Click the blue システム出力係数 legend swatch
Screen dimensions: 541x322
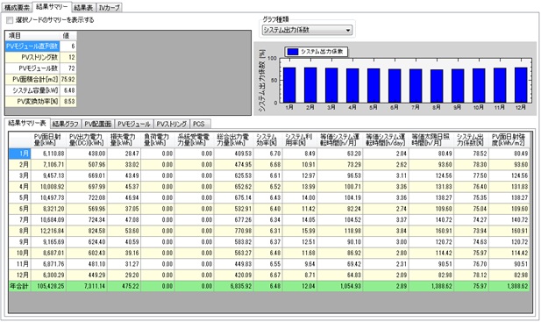pos(293,52)
